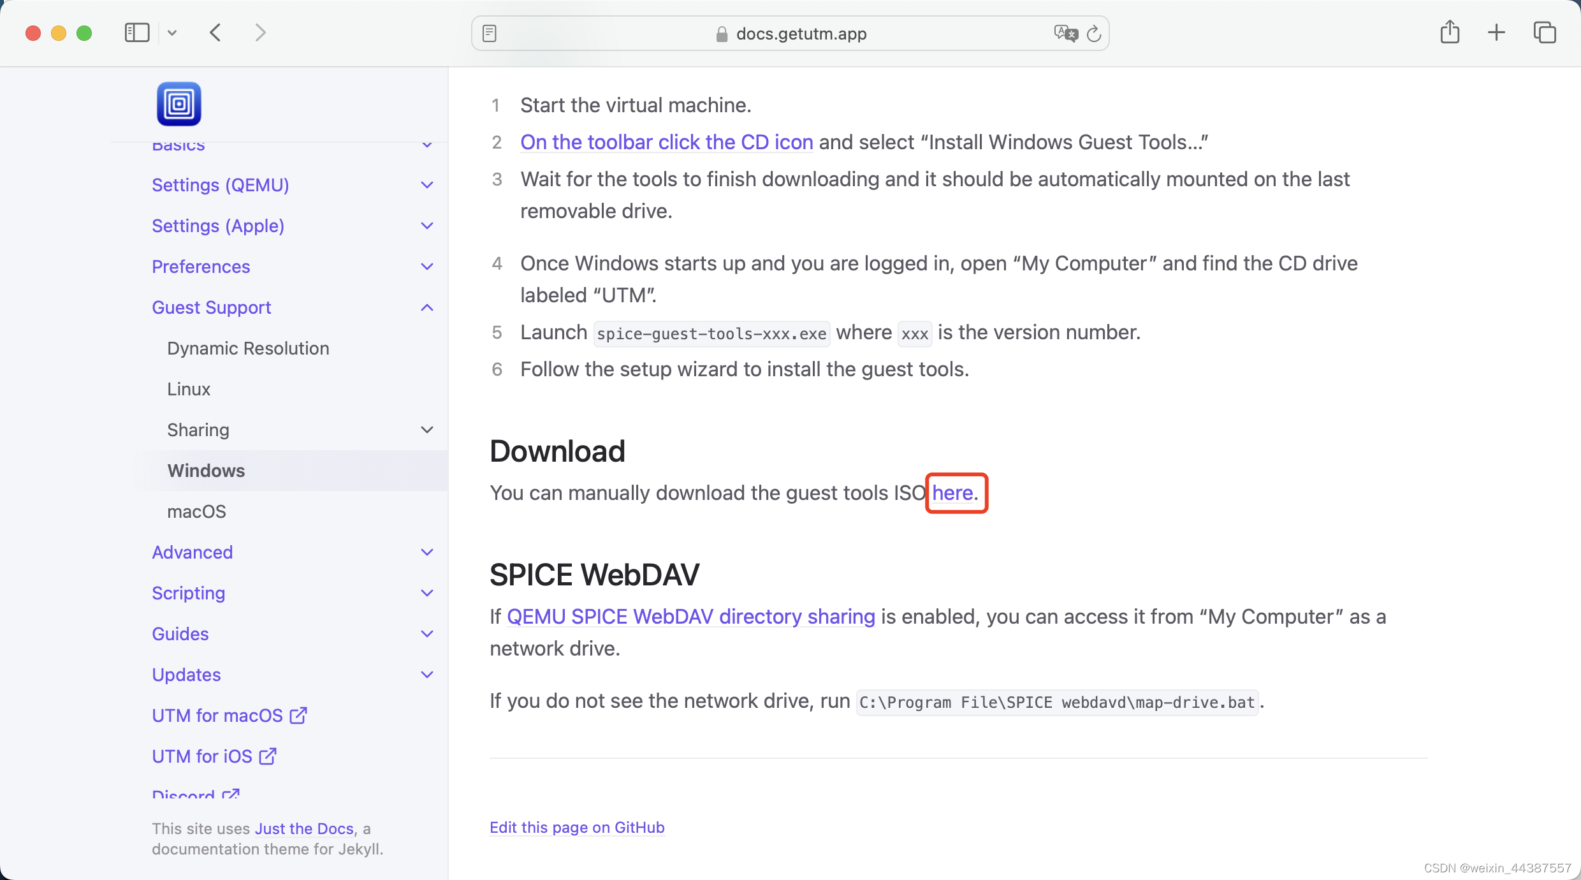The image size is (1581, 880).
Task: Click the new tab icon in toolbar
Action: pyautogui.click(x=1496, y=33)
